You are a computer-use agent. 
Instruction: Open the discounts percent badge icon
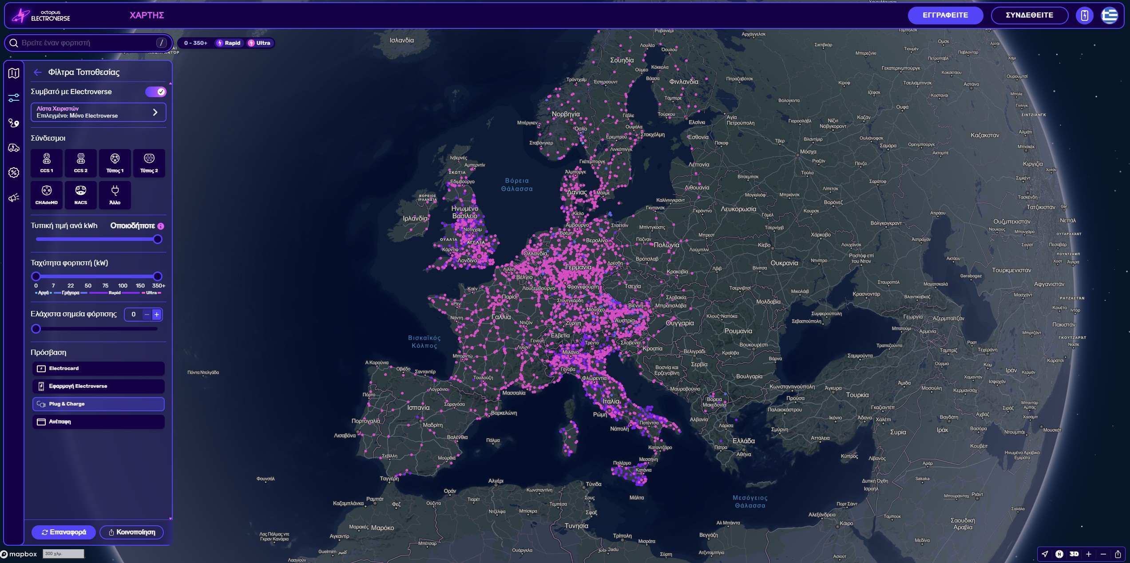click(x=14, y=173)
